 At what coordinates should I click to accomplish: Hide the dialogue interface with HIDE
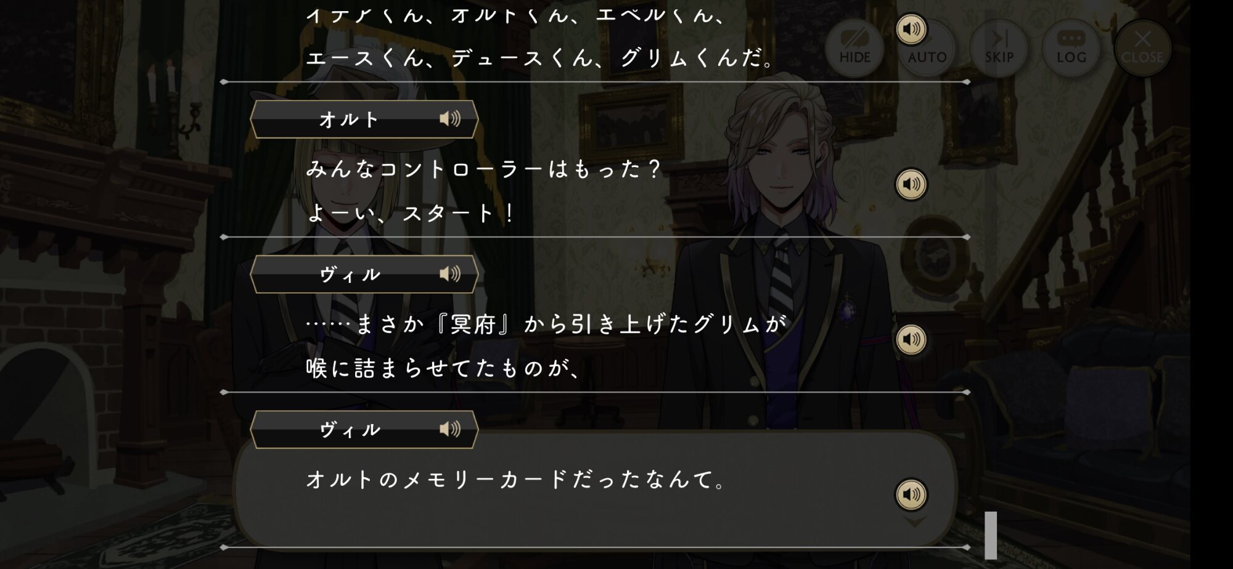(x=854, y=47)
